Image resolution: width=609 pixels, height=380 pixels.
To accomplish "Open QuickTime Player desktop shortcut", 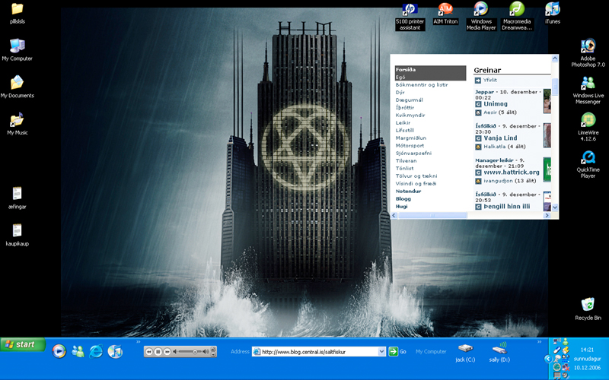I will 588,164.
